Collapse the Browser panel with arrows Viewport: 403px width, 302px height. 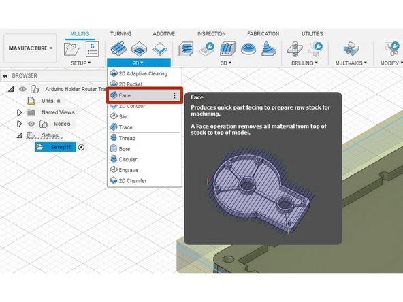tap(5, 75)
